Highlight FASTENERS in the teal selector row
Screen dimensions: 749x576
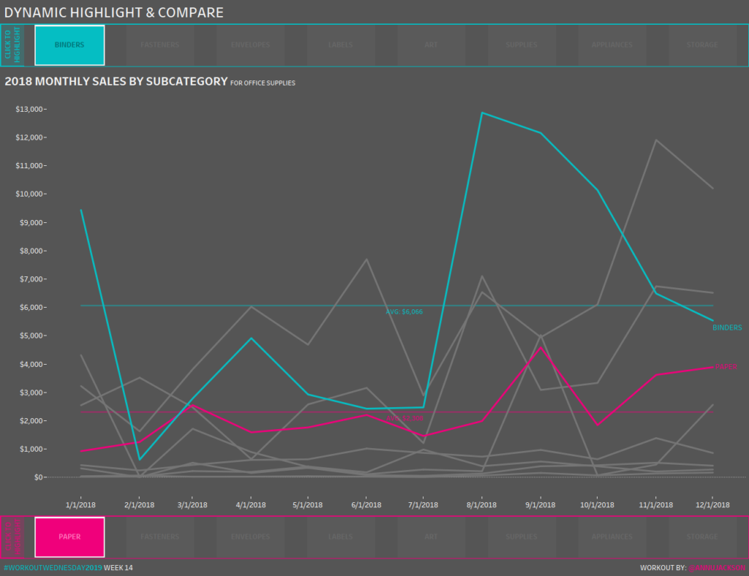159,45
